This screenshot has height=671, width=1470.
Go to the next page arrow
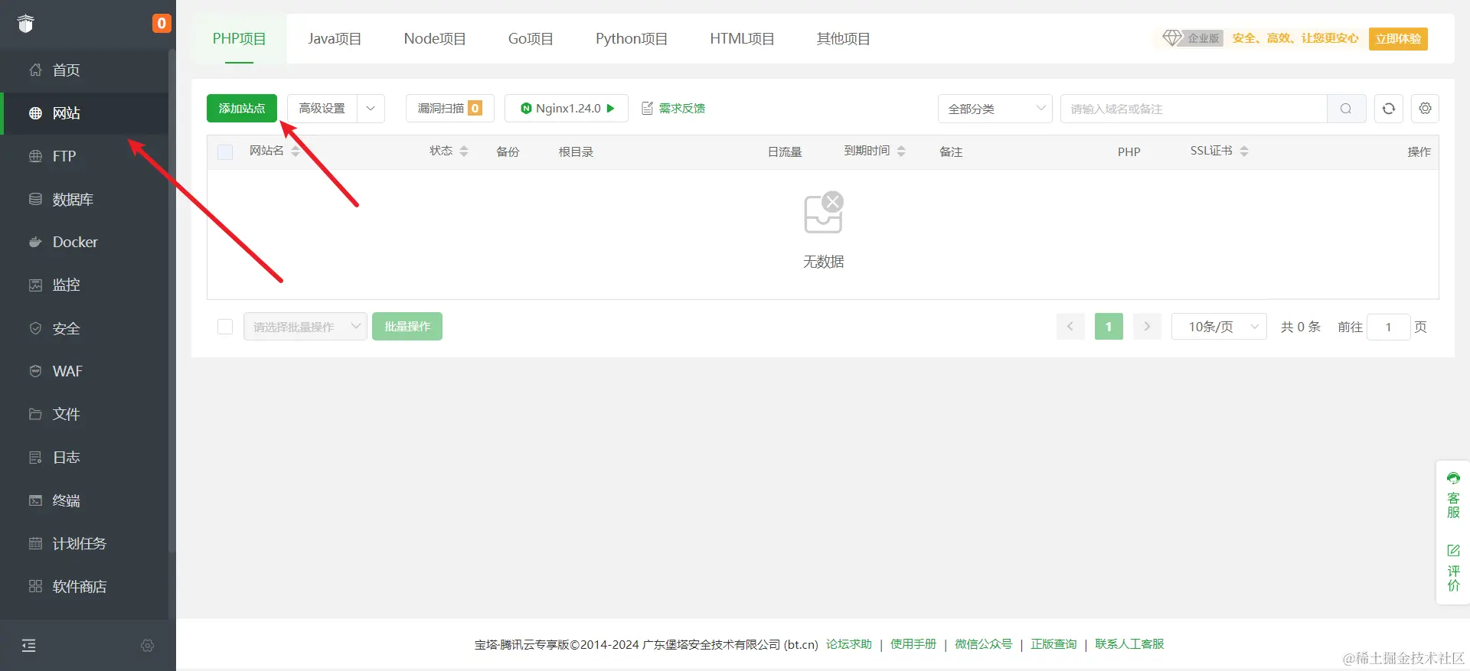1147,327
